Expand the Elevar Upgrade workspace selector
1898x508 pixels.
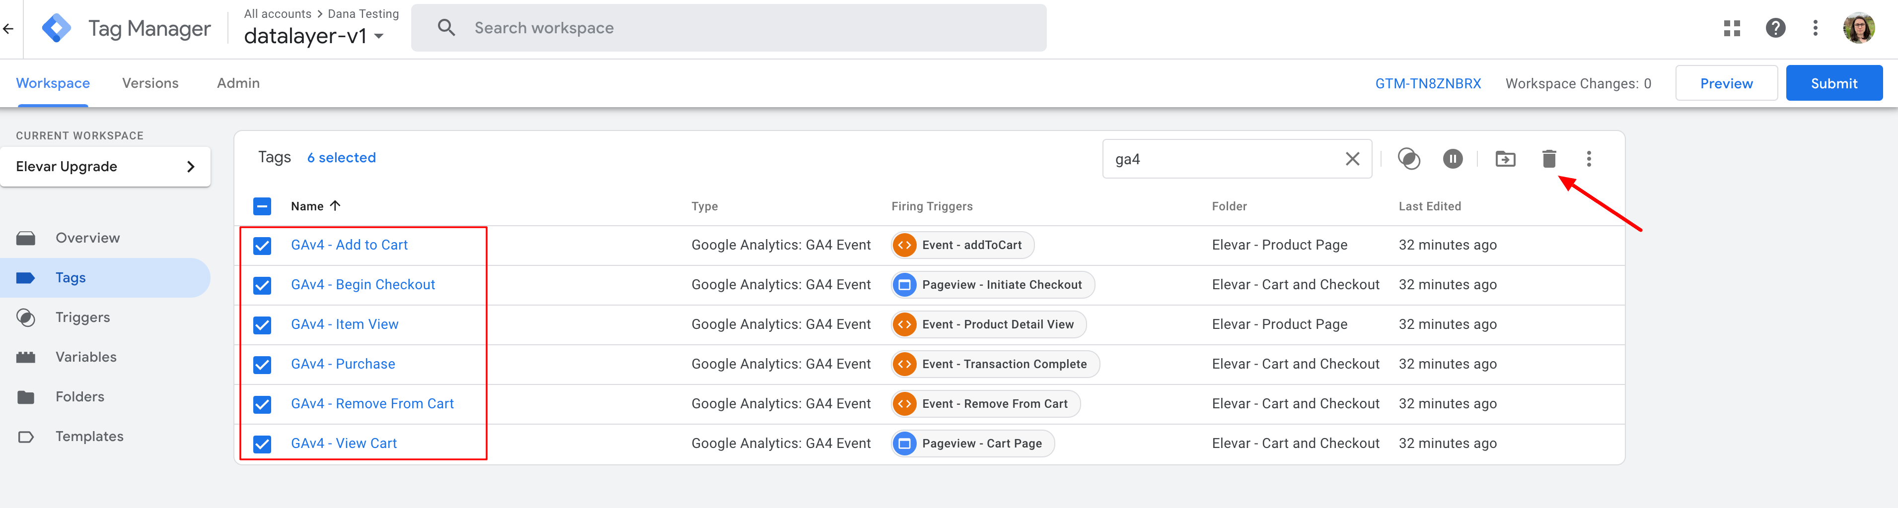coord(105,167)
